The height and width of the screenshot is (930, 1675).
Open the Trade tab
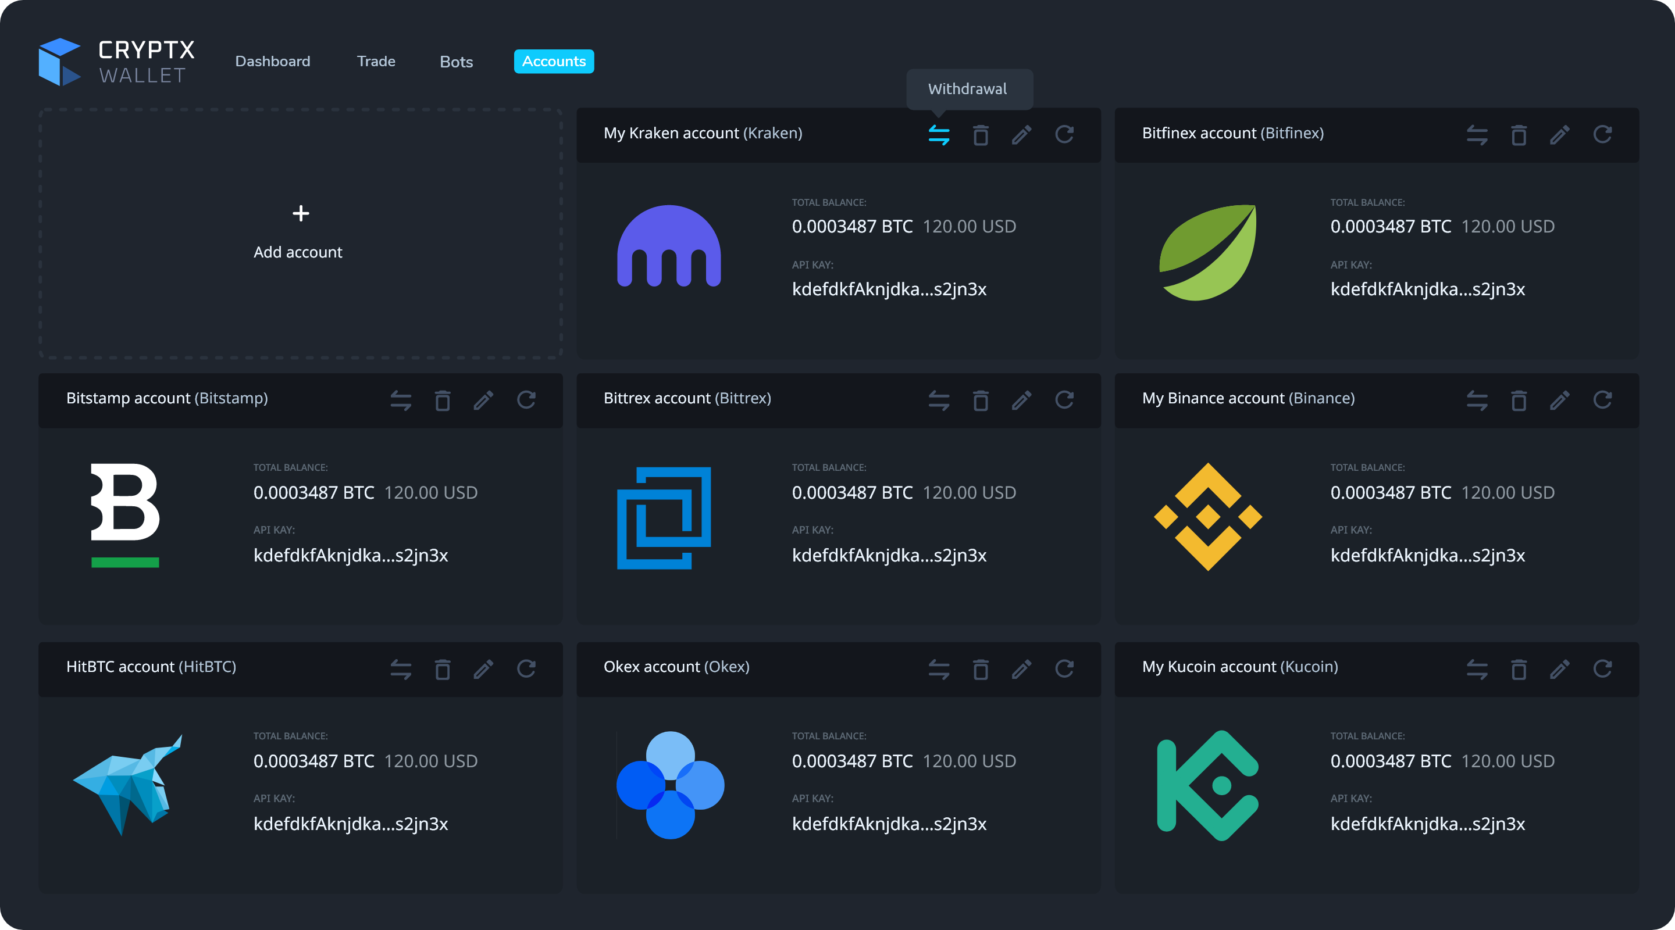point(376,61)
